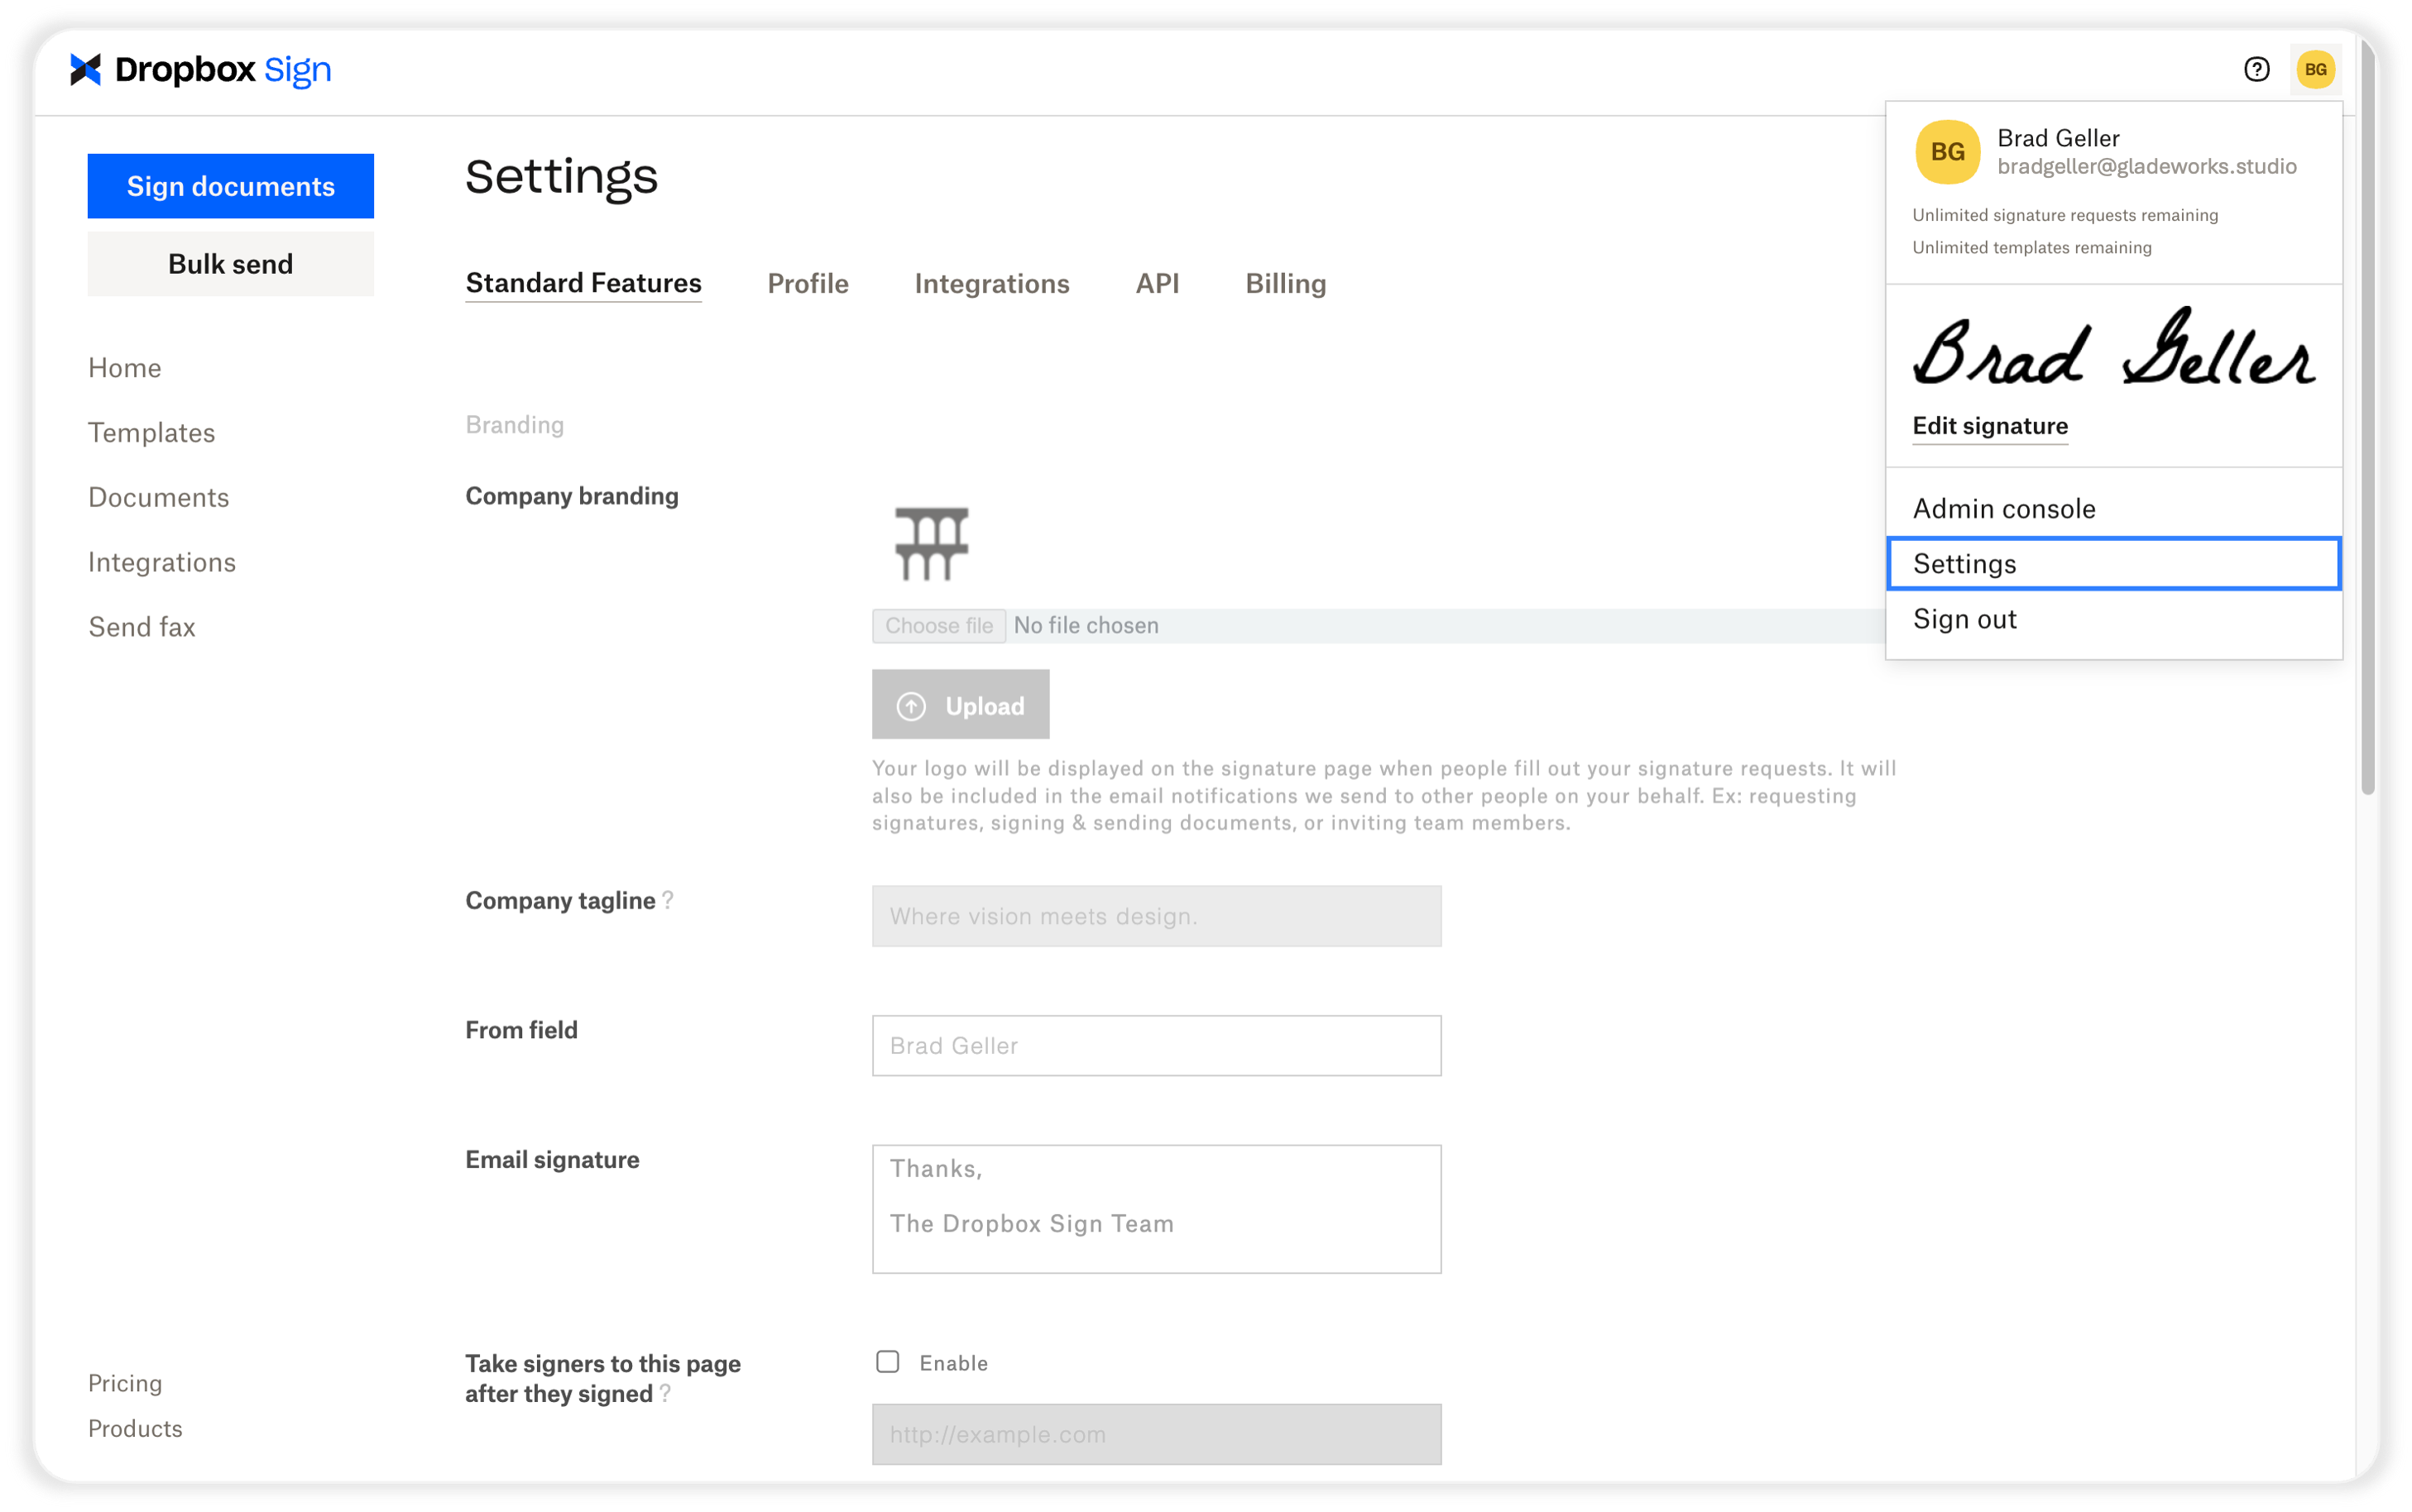Enable redirect signers checkbox
Screen dimensions: 2412x1512
887,1362
